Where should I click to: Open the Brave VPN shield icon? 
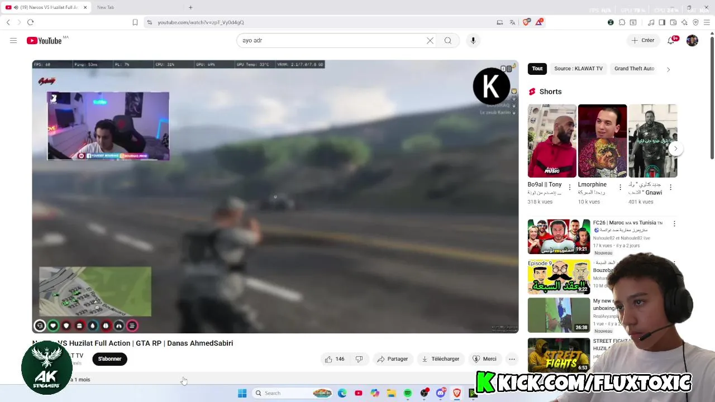point(695,22)
